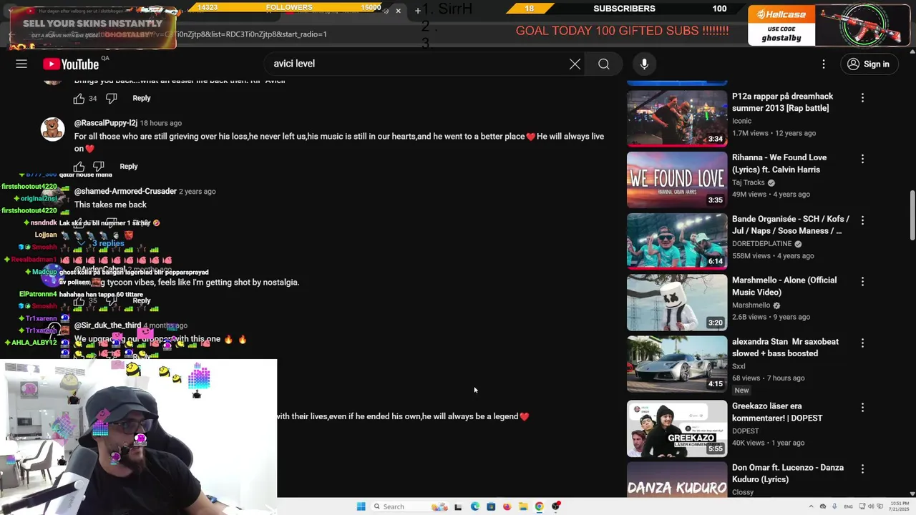
Task: Reply to the @RascalPuppy-l2j comment
Action: 129,166
